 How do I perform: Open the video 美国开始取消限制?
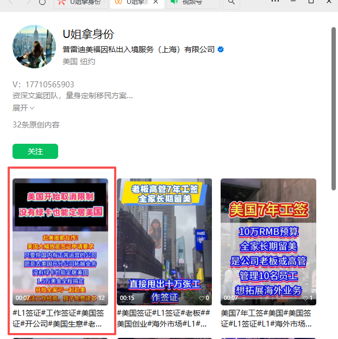[60, 242]
